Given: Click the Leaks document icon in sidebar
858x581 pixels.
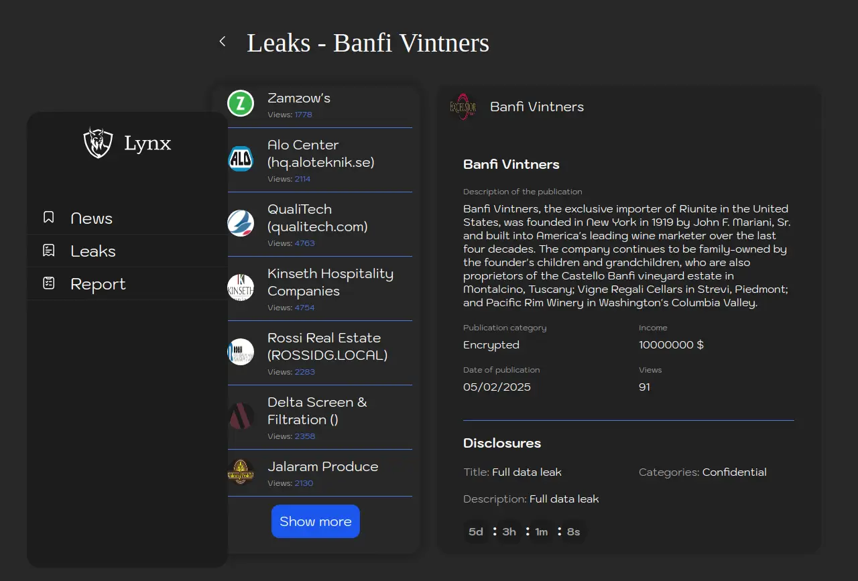Looking at the screenshot, I should pyautogui.click(x=48, y=251).
